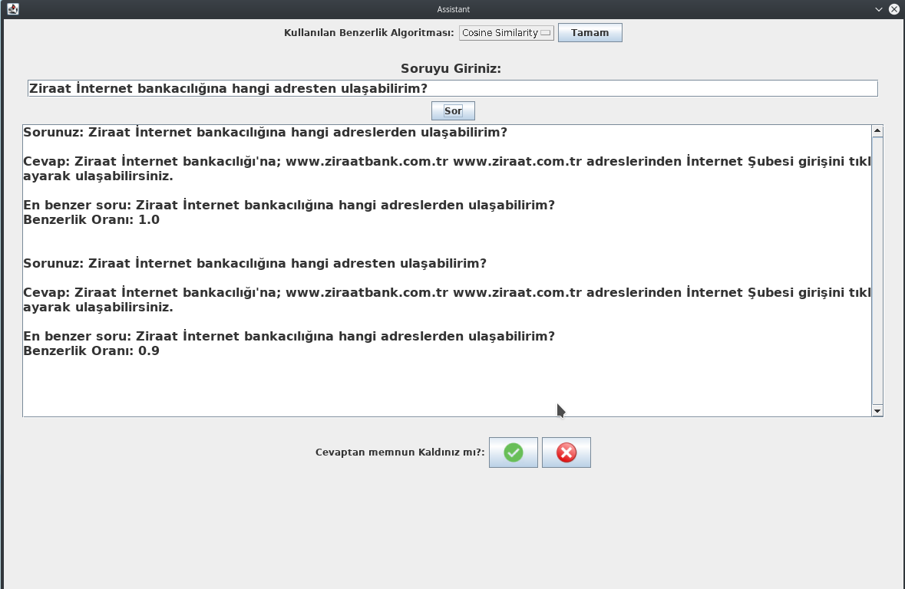Submit the question with the Sor button
The height and width of the screenshot is (589, 905).
[x=453, y=110]
